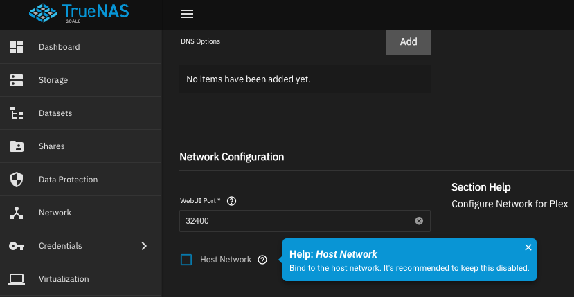Open WebUI Port help tooltip icon
The width and height of the screenshot is (574, 297).
(x=232, y=201)
